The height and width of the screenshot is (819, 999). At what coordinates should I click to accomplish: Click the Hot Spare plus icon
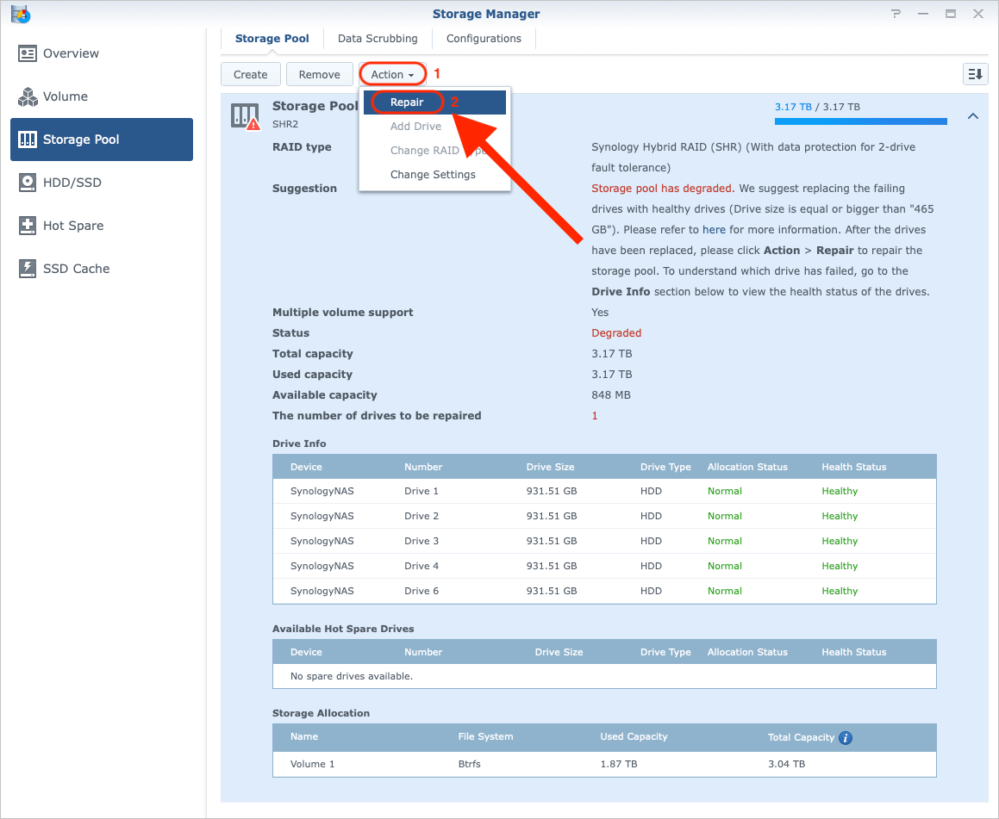[28, 226]
